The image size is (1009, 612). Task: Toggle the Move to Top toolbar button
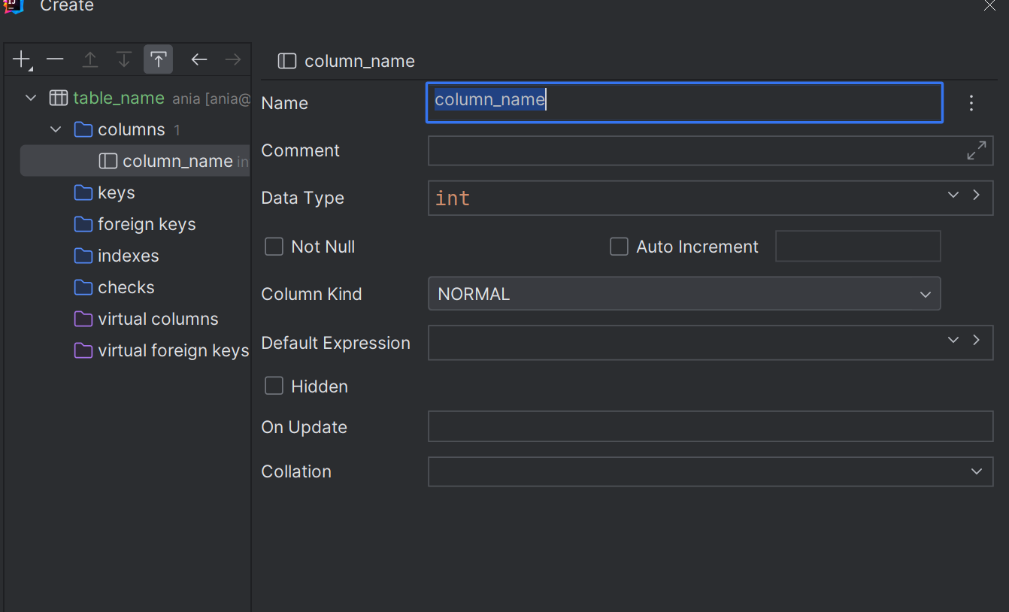click(158, 59)
